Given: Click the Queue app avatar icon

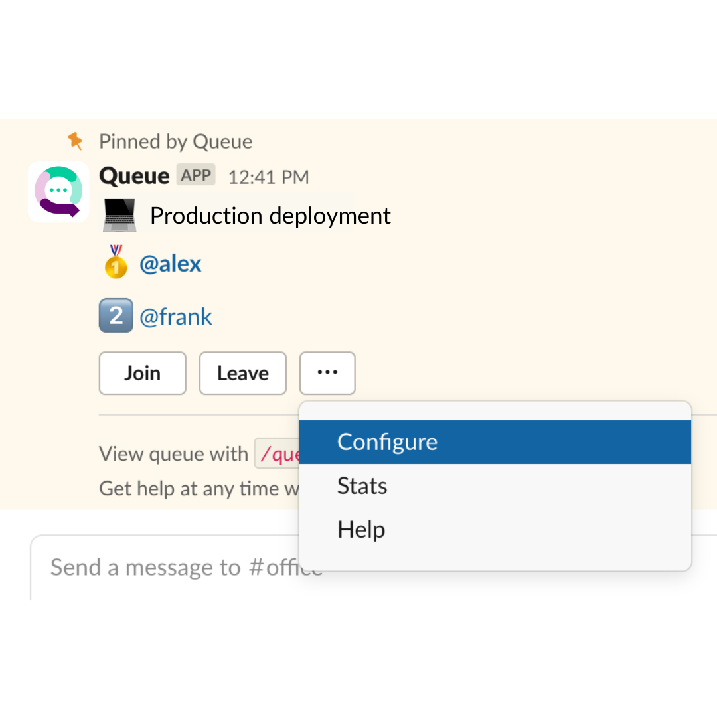Looking at the screenshot, I should point(58,192).
